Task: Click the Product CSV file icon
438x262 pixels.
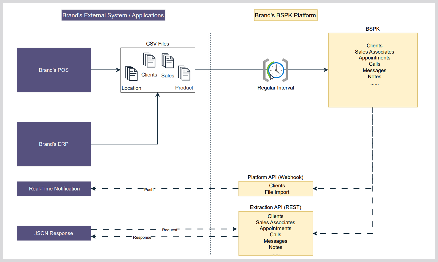Action: pyautogui.click(x=184, y=73)
